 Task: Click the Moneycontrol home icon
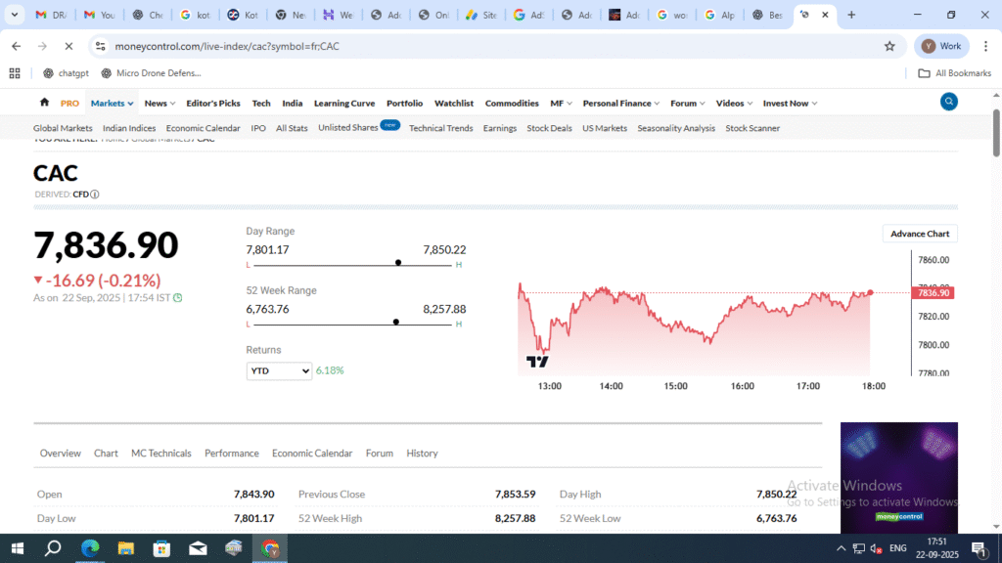coord(44,103)
